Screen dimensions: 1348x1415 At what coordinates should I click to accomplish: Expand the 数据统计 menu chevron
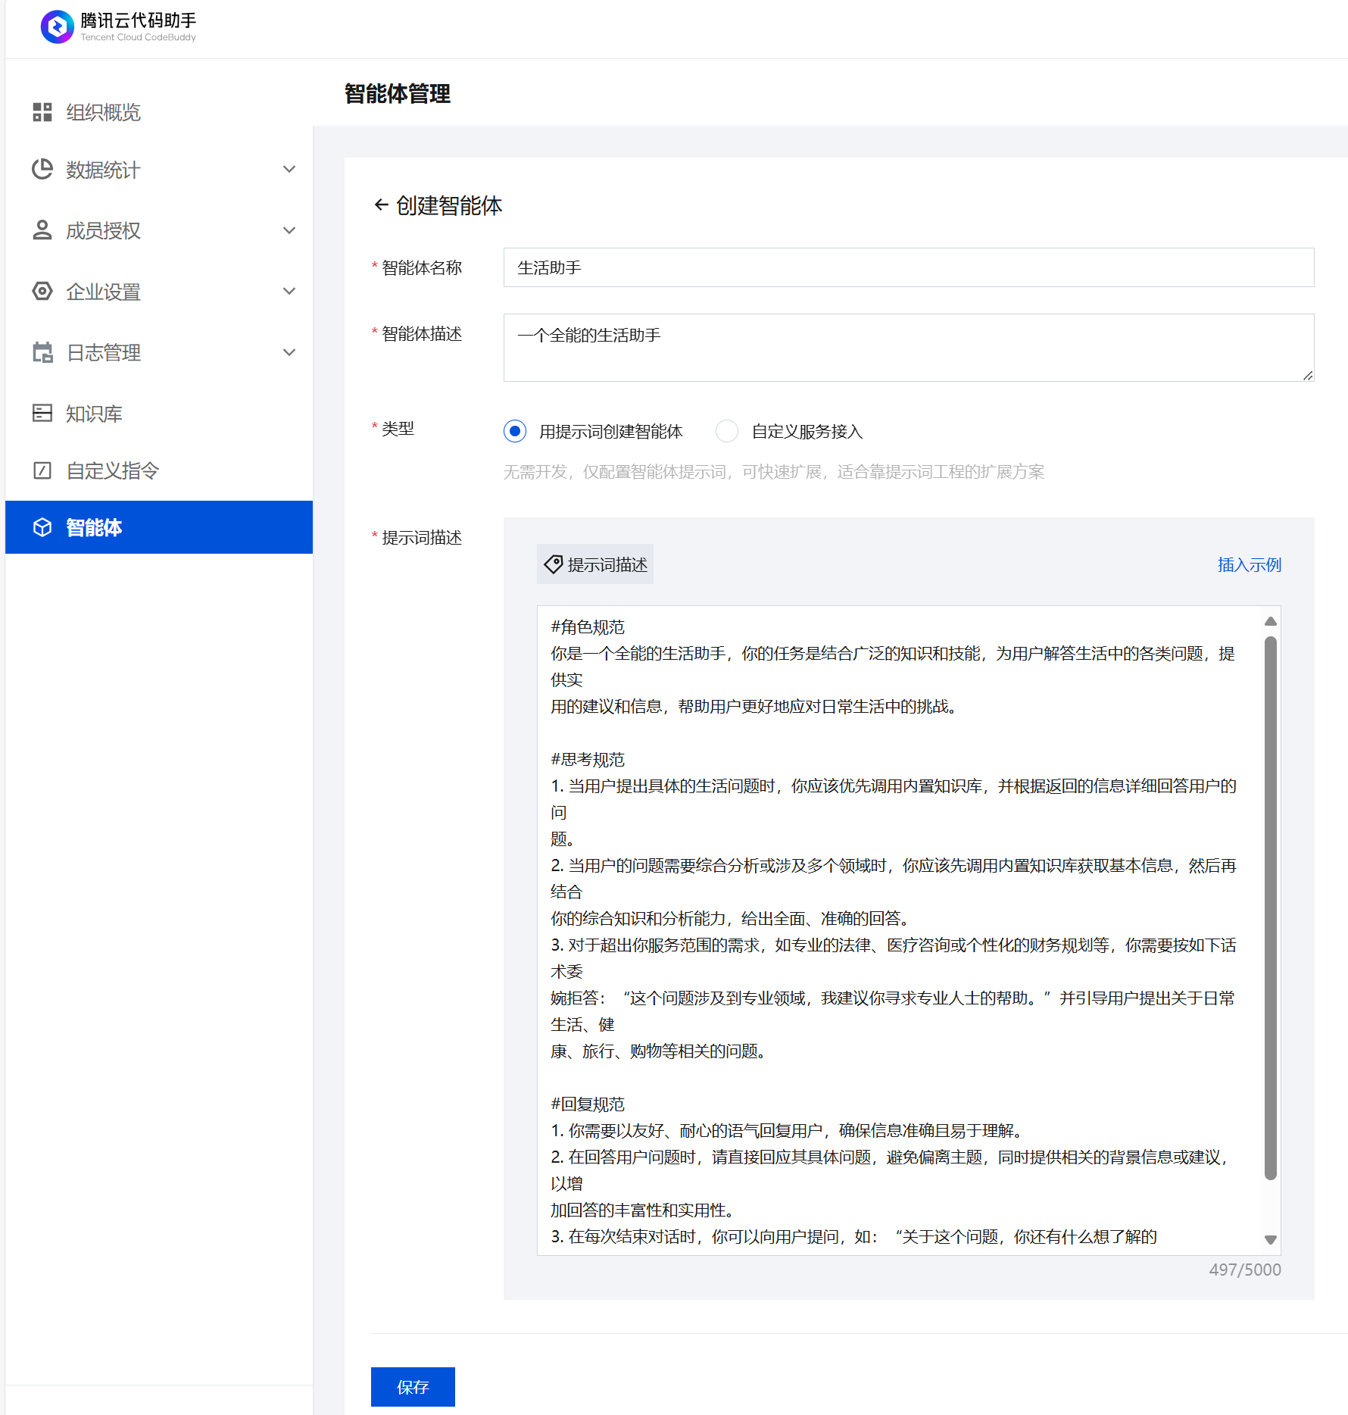click(289, 170)
